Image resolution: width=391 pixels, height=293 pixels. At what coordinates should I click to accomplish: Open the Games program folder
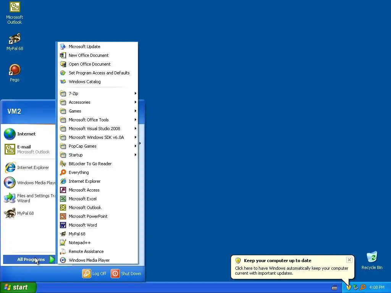click(98, 111)
